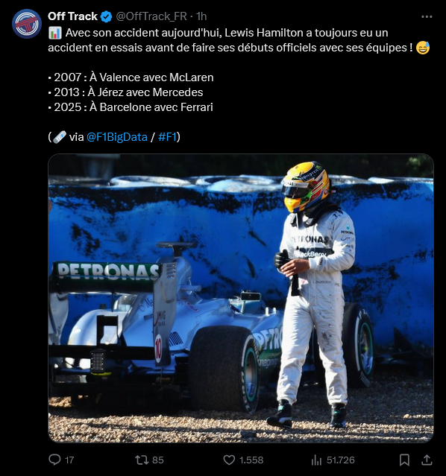Like the post with heart icon
446x476 pixels.
pyautogui.click(x=229, y=460)
